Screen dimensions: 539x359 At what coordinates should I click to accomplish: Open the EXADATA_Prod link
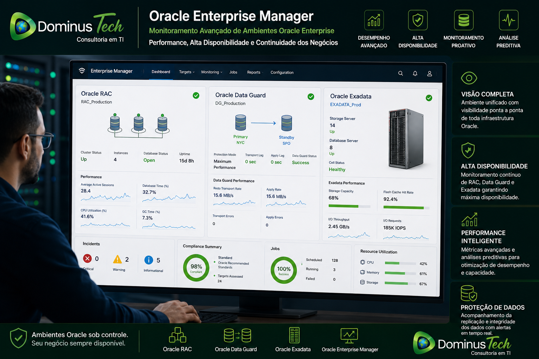point(345,104)
